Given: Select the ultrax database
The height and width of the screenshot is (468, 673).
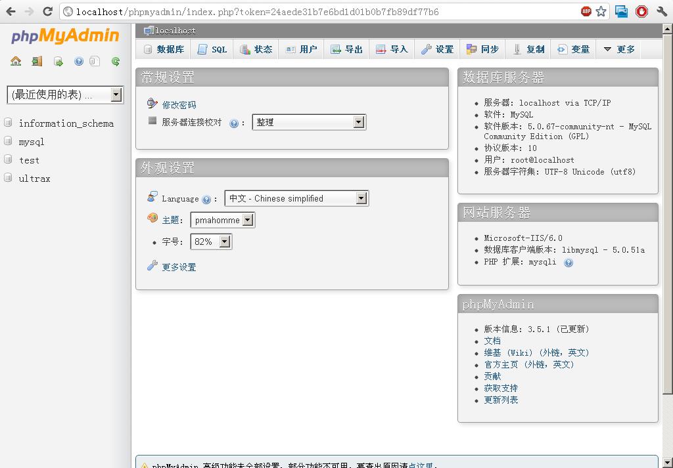Looking at the screenshot, I should point(34,179).
